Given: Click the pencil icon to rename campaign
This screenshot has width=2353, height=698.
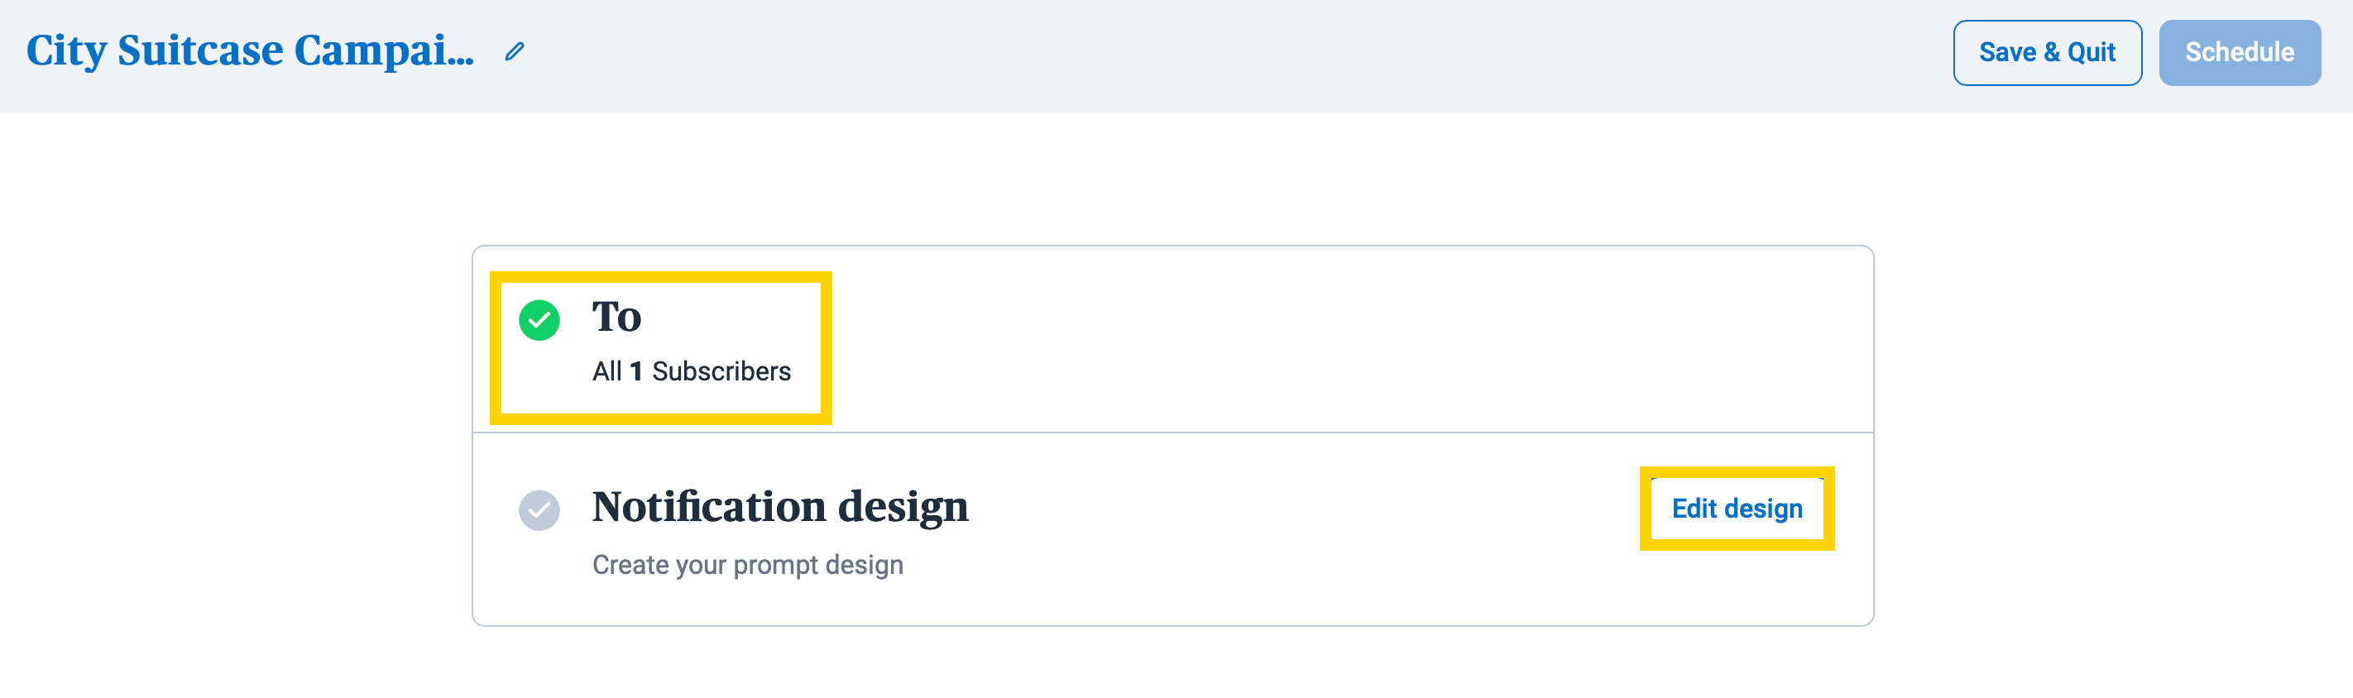Looking at the screenshot, I should 515,52.
